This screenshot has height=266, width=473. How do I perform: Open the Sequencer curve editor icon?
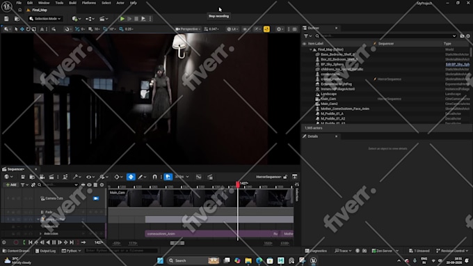coord(198,177)
